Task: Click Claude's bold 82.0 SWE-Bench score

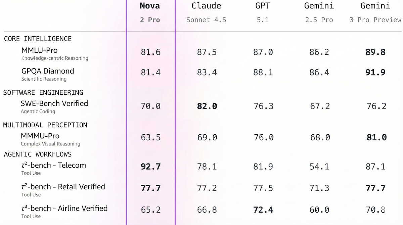Action: pyautogui.click(x=207, y=106)
